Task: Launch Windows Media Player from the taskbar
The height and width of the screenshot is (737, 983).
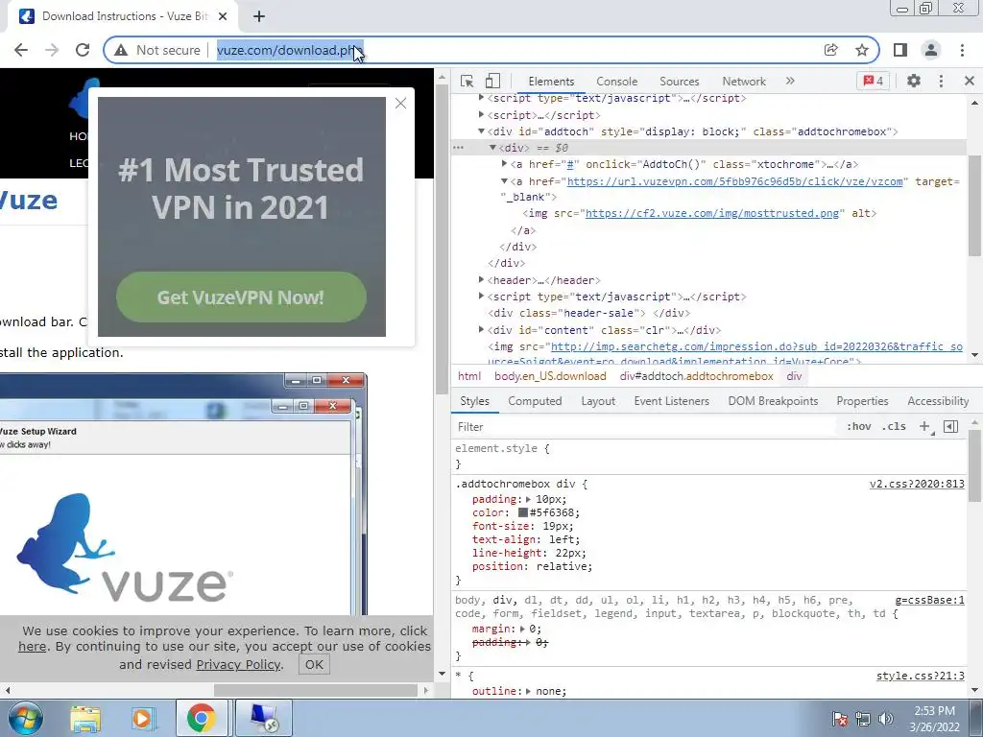Action: [142, 719]
